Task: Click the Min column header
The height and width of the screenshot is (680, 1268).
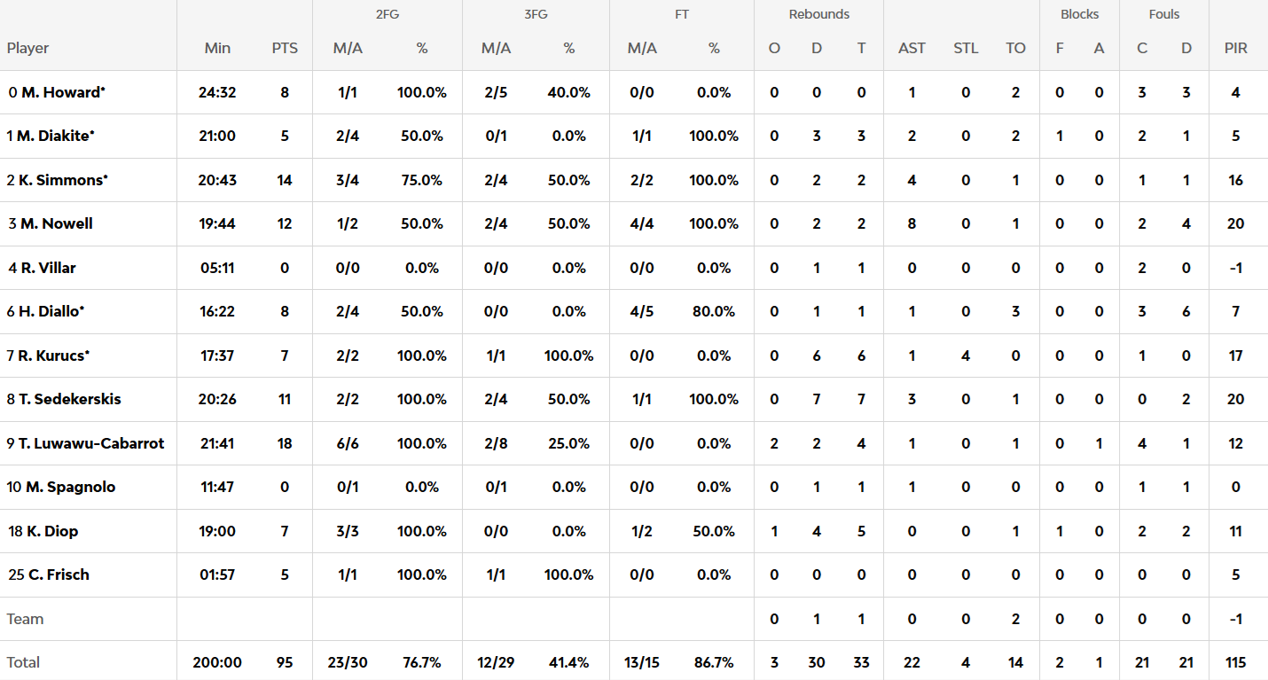Action: (x=217, y=48)
